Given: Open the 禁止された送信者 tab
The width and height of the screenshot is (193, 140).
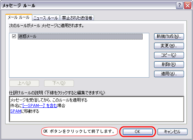Looking at the screenshot, I should pyautogui.click(x=77, y=18).
